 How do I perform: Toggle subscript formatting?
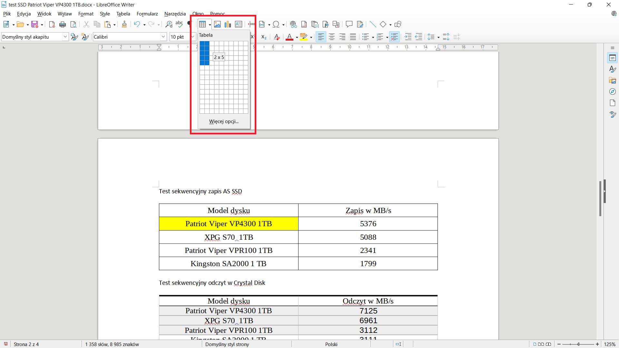(263, 37)
